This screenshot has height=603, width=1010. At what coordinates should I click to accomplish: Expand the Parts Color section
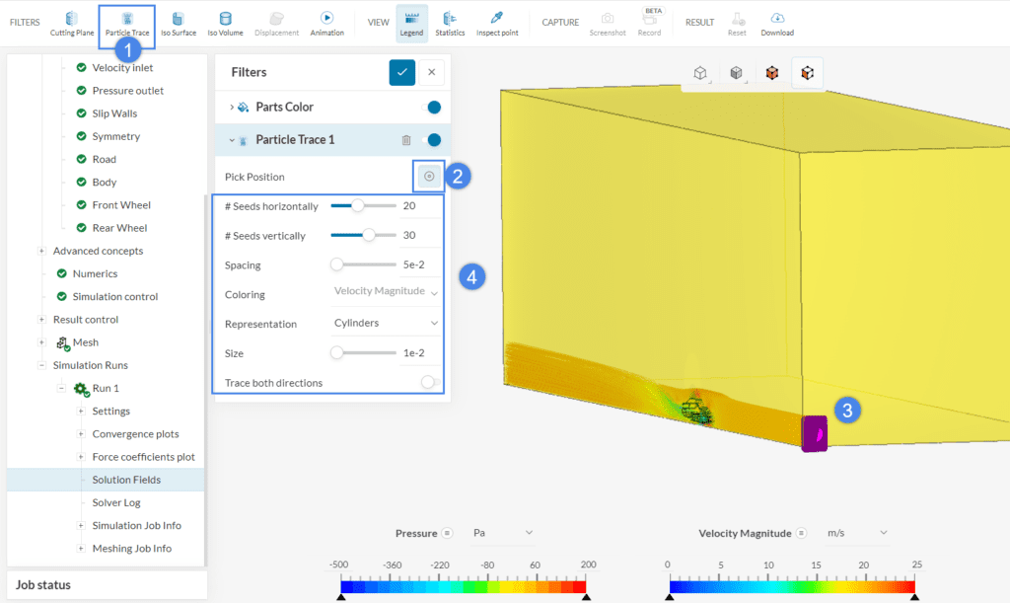233,107
